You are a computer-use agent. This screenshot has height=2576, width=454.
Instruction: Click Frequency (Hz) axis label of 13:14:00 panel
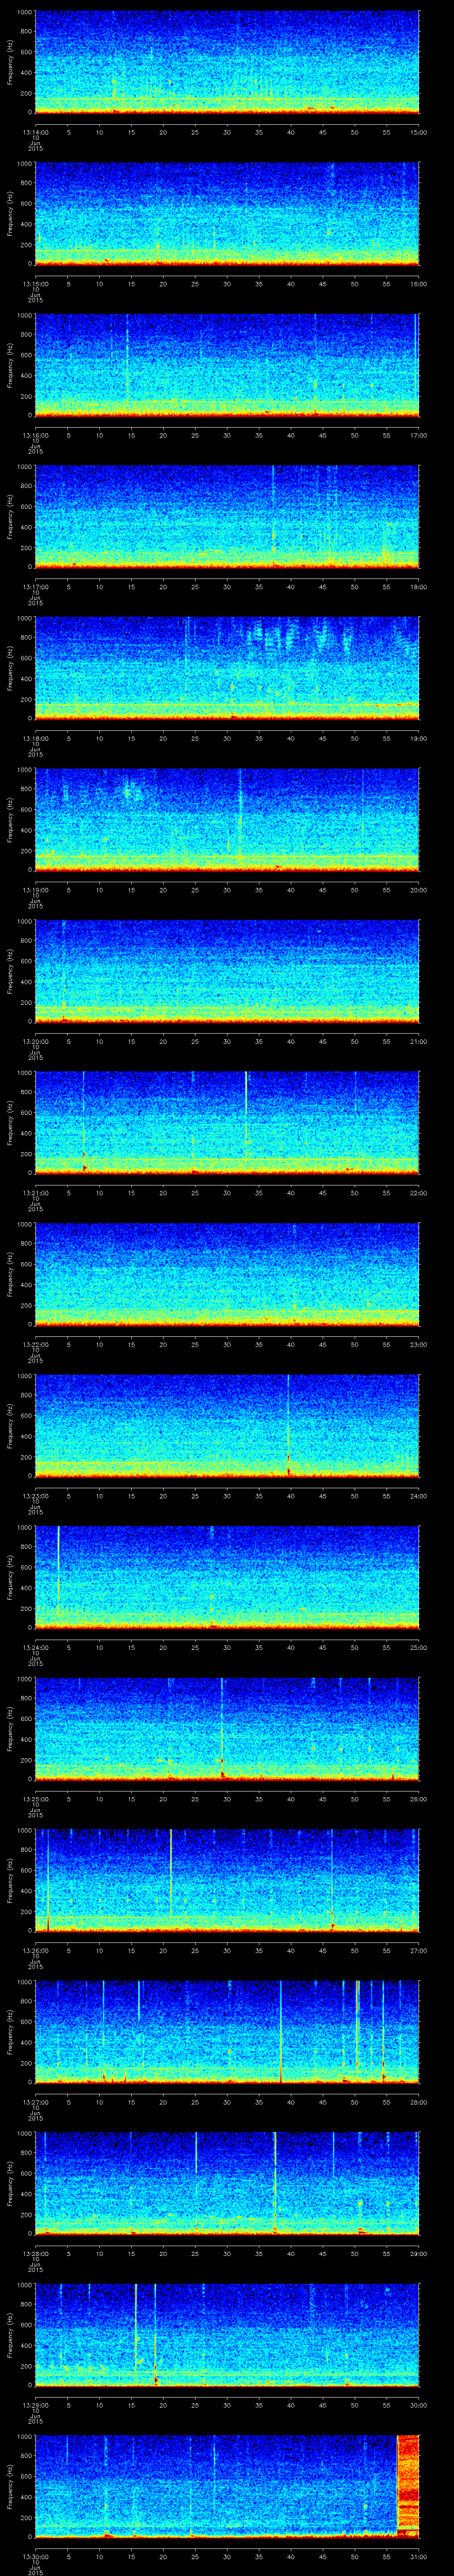[x=10, y=63]
